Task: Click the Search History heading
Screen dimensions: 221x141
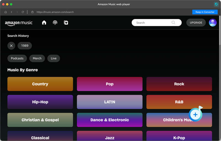Action: click(18, 36)
